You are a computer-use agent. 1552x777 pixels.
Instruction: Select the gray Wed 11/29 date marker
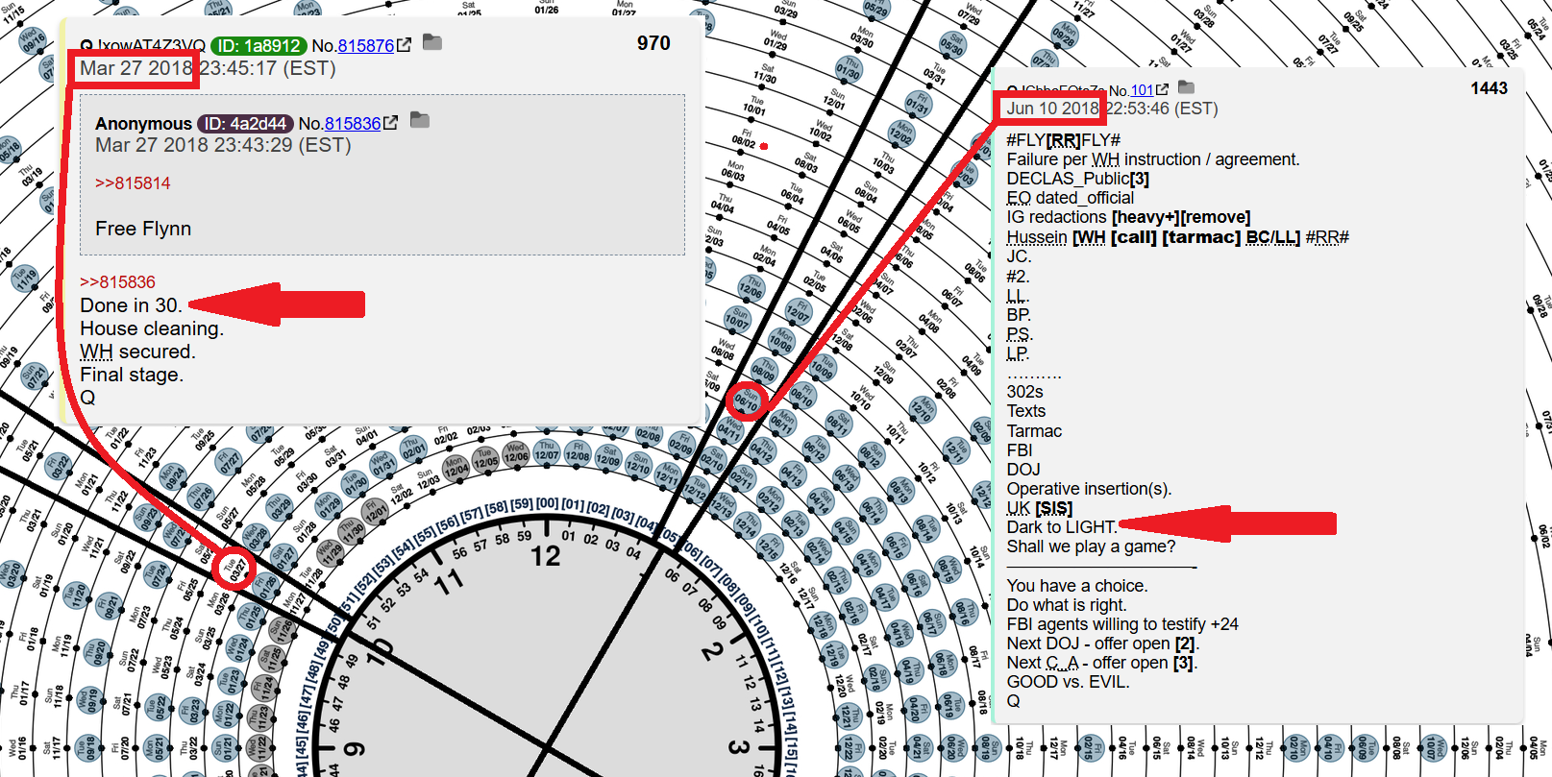click(x=331, y=552)
